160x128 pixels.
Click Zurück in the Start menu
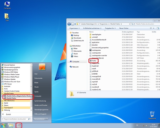click(x=8, y=114)
